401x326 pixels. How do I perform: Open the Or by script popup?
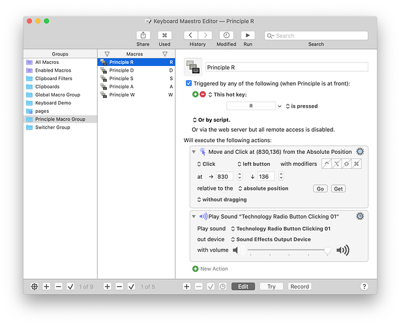211,120
